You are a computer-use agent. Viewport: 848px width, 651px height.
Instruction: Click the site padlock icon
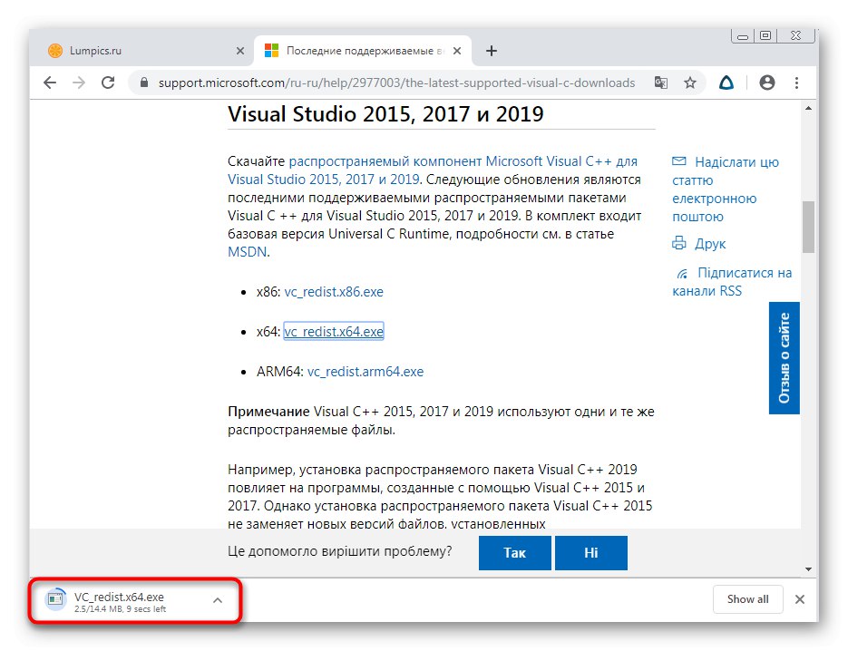pos(143,83)
